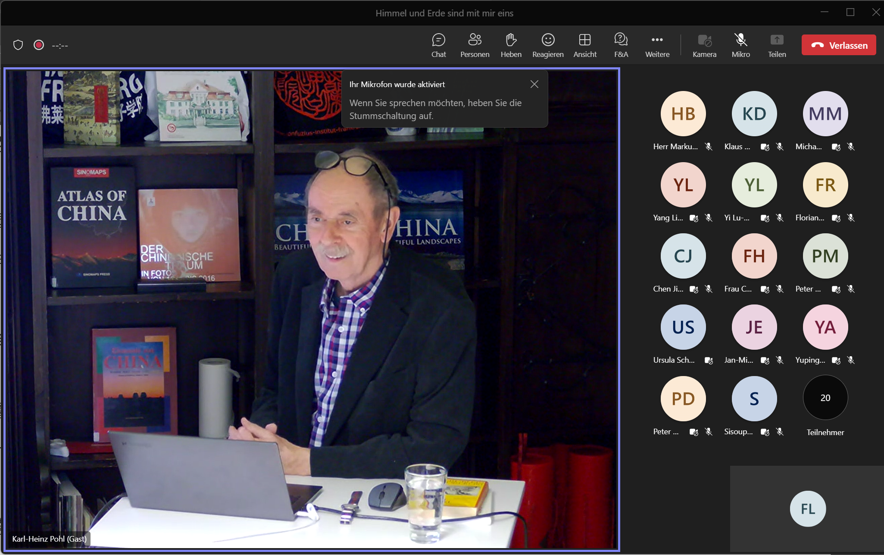
Task: Open the Ansicht view options dropdown
Action: (x=584, y=45)
